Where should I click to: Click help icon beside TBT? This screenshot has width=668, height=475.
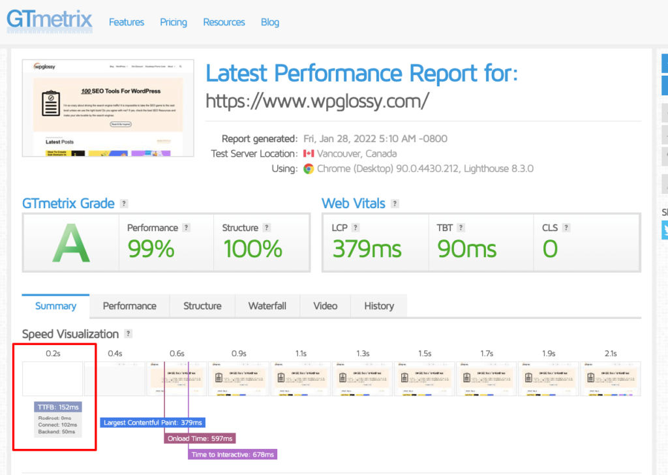pyautogui.click(x=461, y=228)
